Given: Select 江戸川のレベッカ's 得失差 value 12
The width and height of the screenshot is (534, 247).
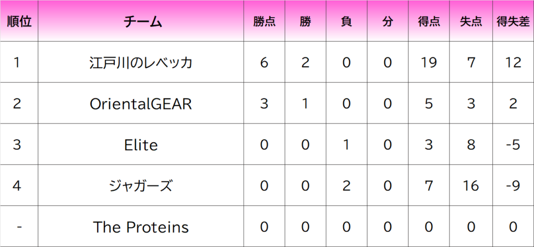Looking at the screenshot, I should [513, 63].
